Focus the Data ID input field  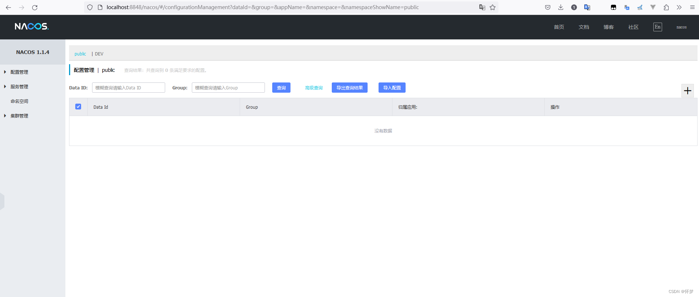129,88
